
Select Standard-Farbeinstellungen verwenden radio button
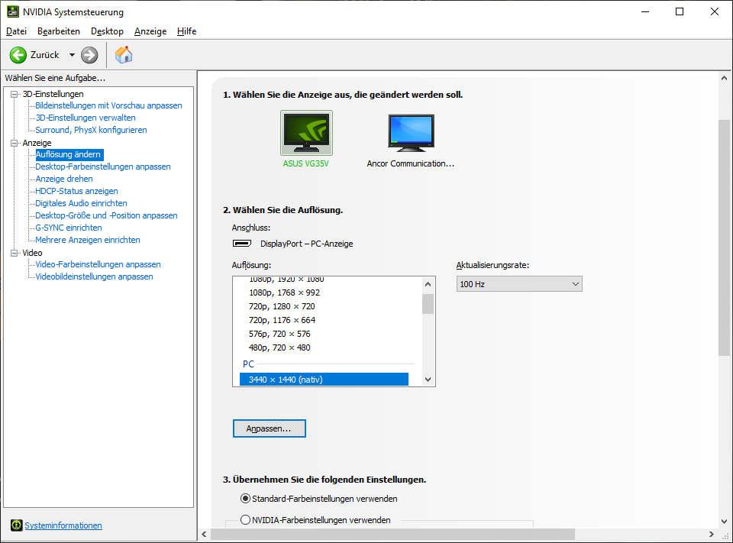click(x=245, y=499)
